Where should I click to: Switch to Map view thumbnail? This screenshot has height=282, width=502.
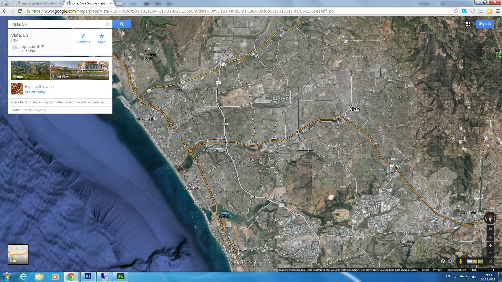[x=18, y=254]
